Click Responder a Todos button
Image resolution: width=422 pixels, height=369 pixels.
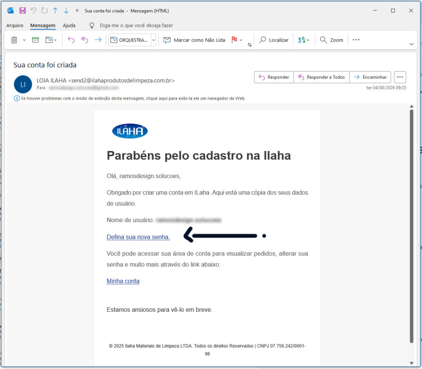[321, 77]
